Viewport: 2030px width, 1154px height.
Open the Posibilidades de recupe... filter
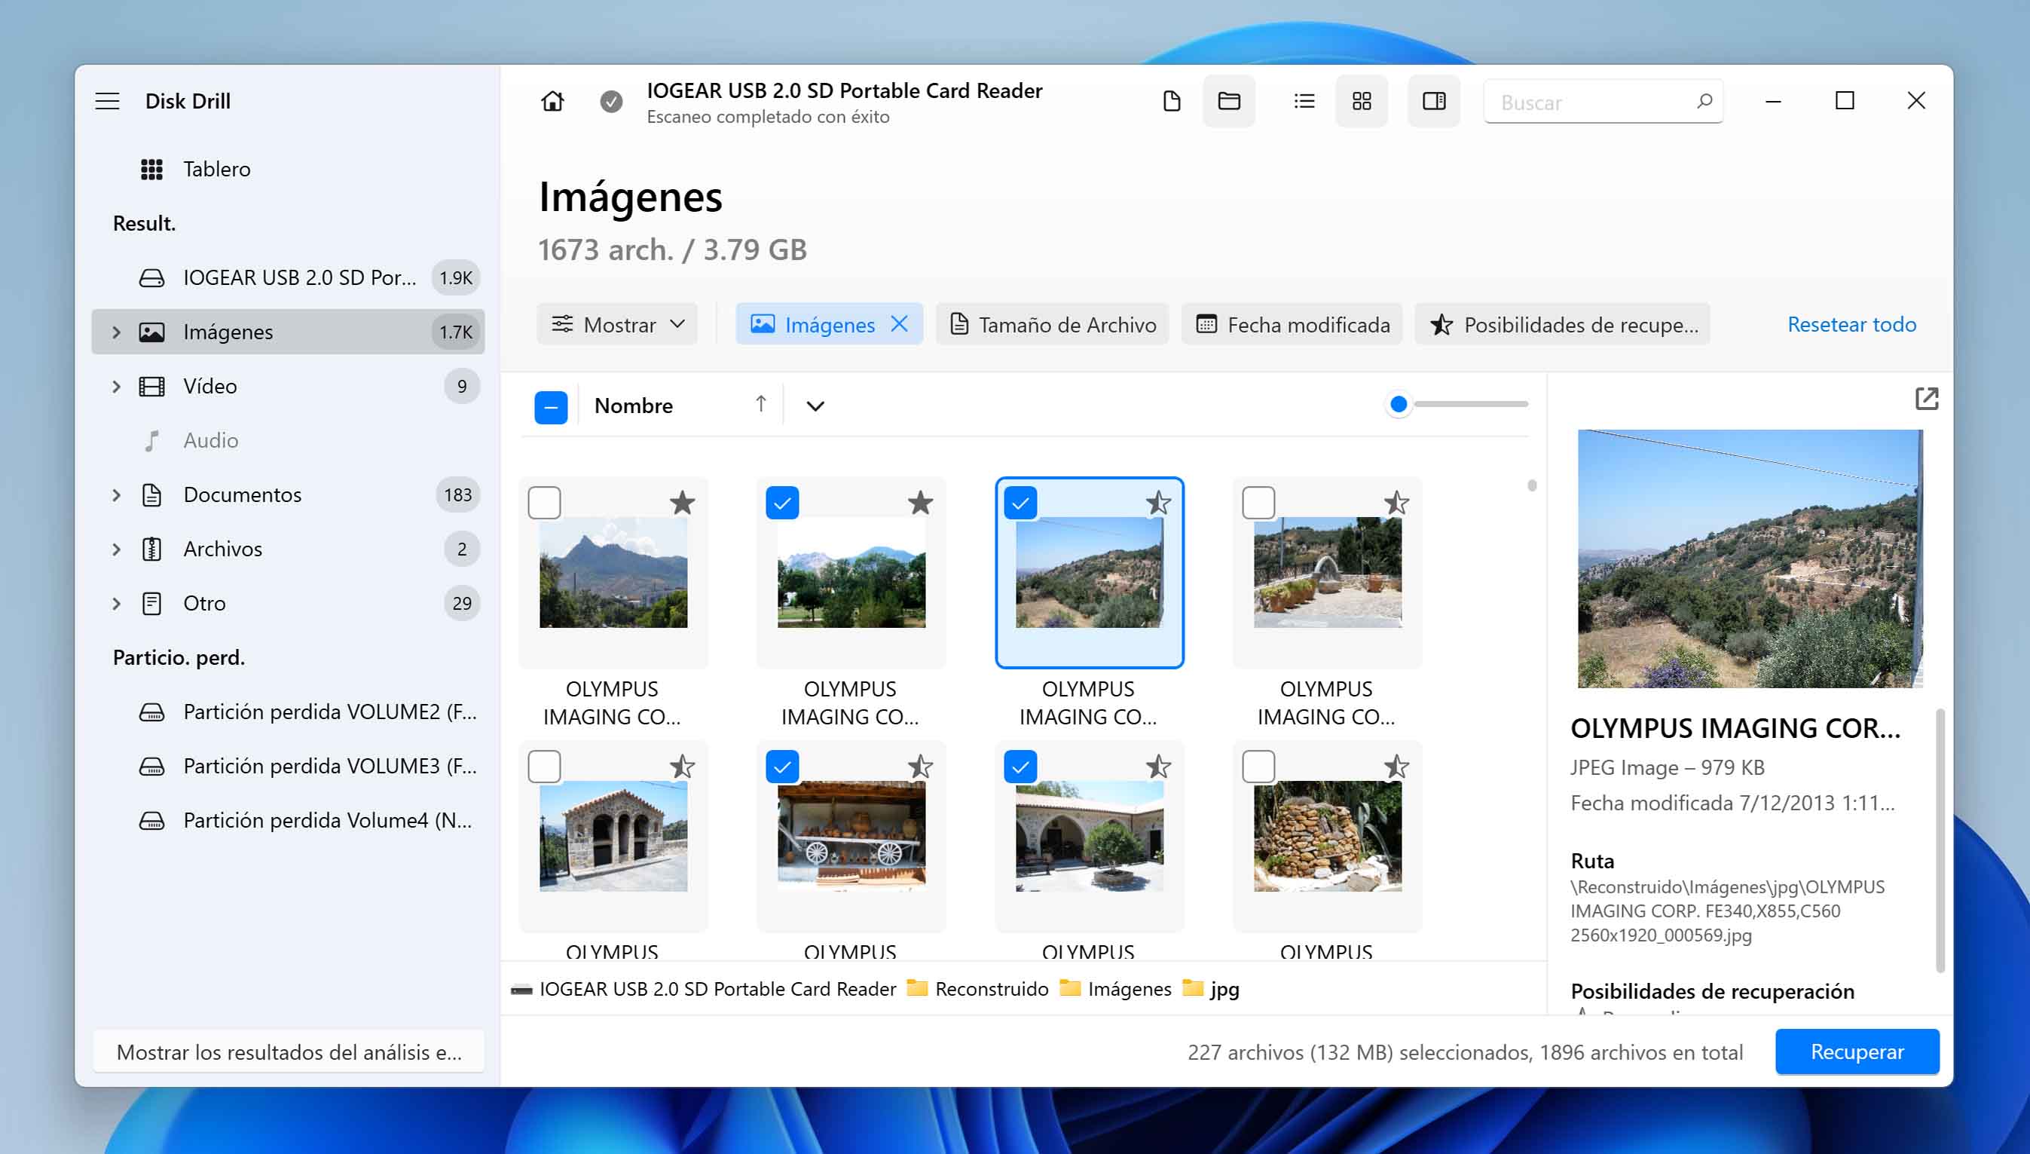1563,323
